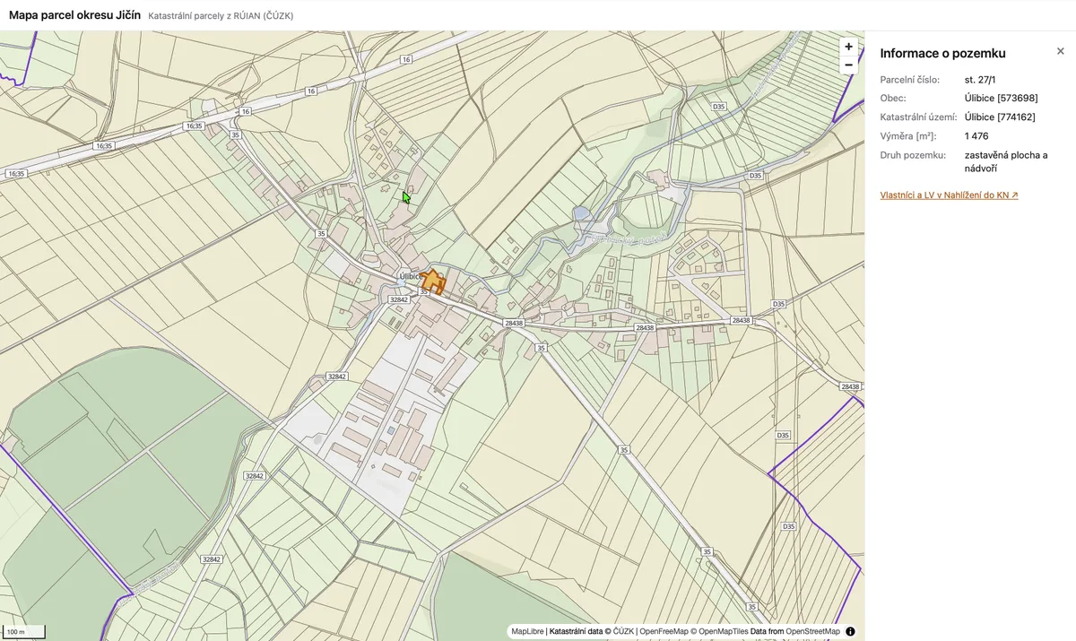The height and width of the screenshot is (641, 1076).
Task: Toggle the map attribution info icon
Action: pos(850,631)
